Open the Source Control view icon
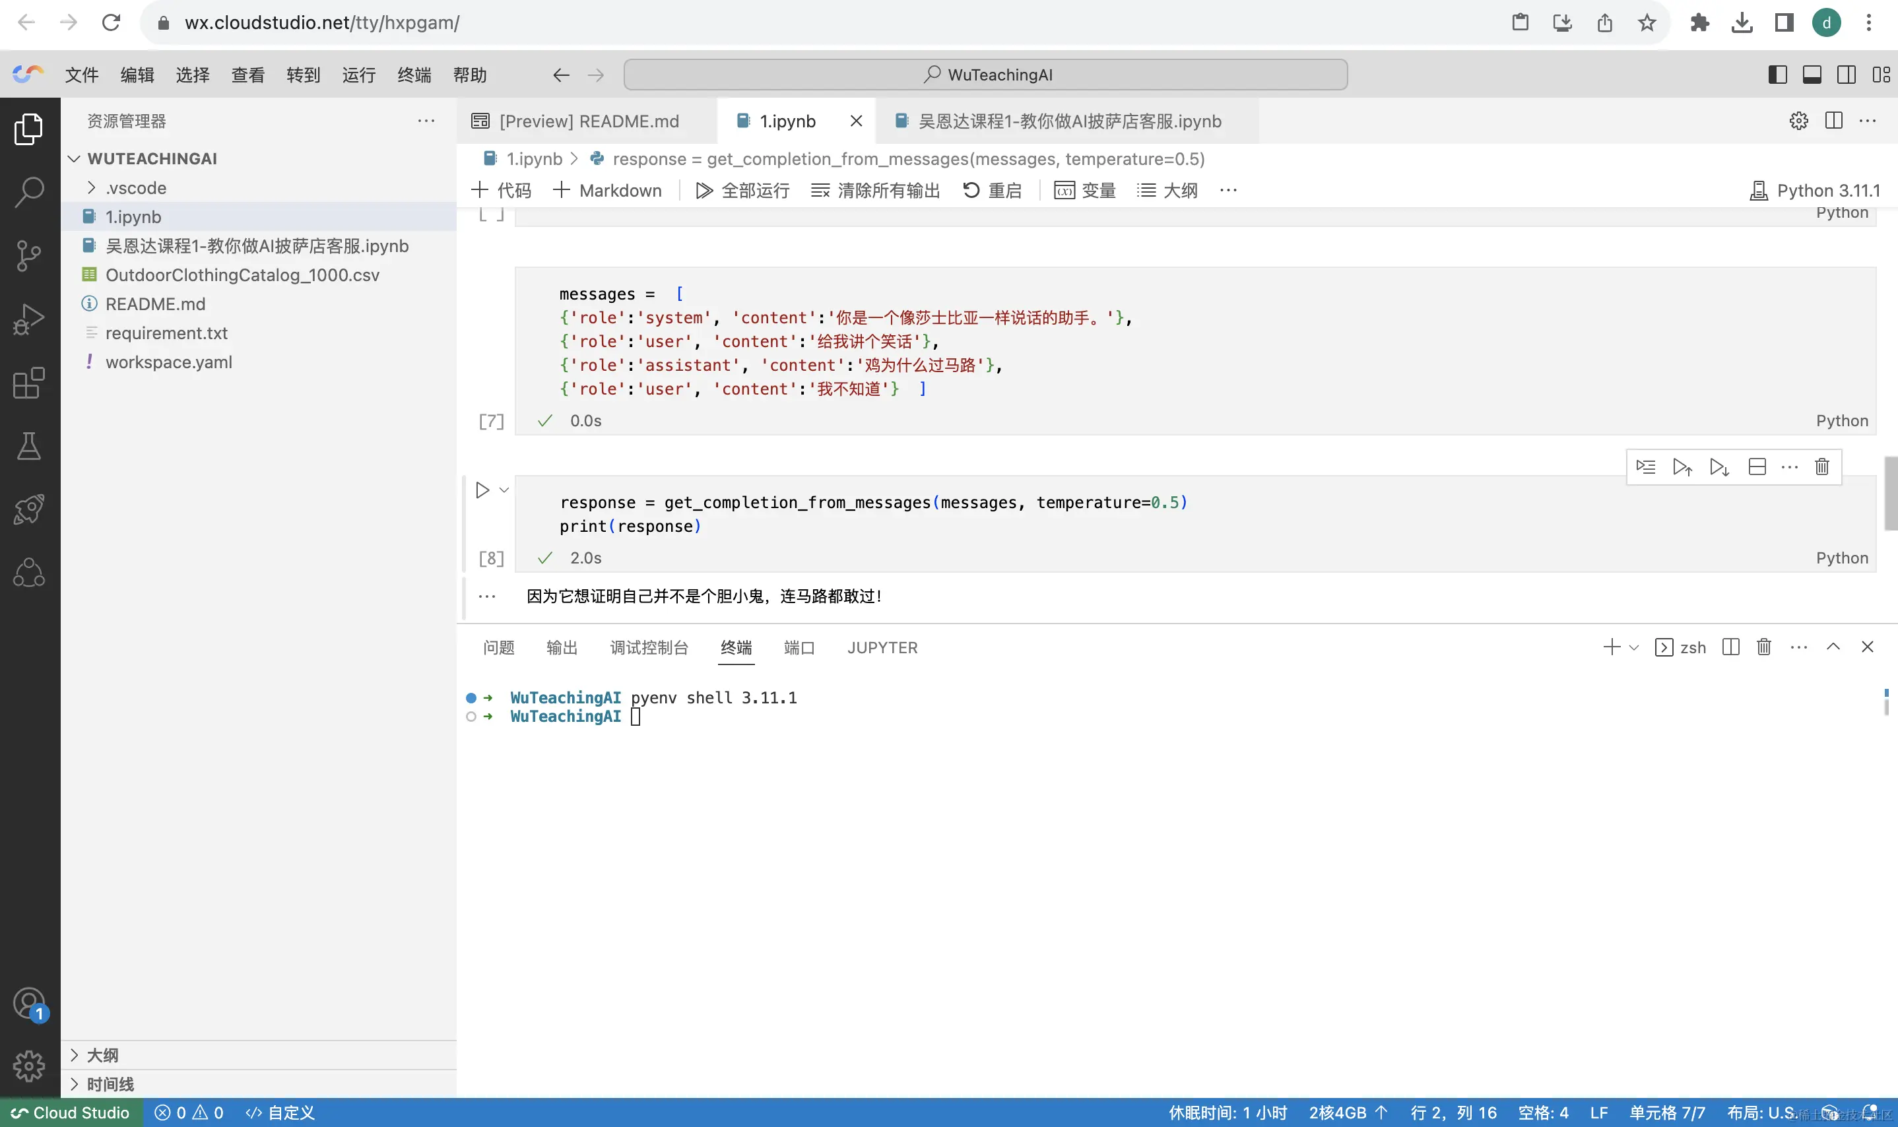The image size is (1898, 1127). (x=29, y=255)
